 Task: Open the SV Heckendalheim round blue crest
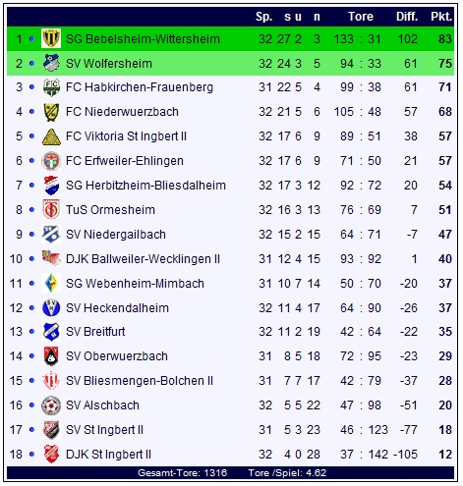tap(51, 308)
